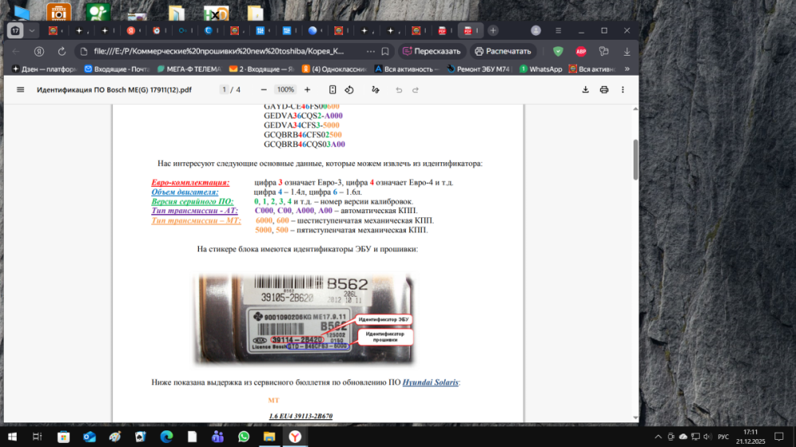Open the ABP adblock extension
Image resolution: width=796 pixels, height=447 pixels.
pos(581,51)
